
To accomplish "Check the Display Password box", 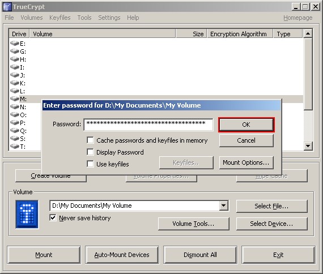I will coord(90,152).
